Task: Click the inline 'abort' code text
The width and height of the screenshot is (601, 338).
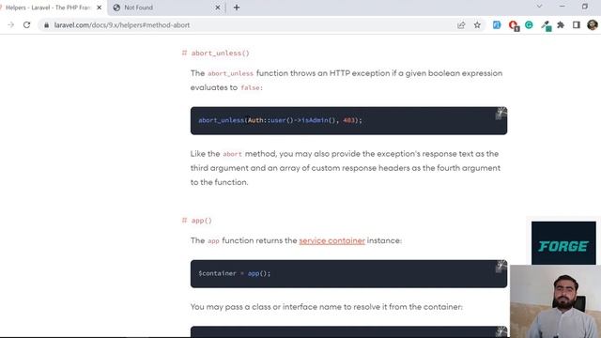Action: [232, 154]
